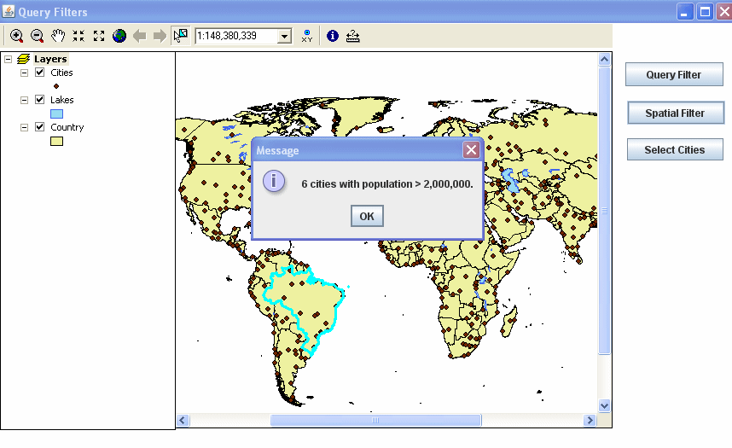Click the Query Filter button
Viewport: 732px width, 448px height.
point(674,75)
